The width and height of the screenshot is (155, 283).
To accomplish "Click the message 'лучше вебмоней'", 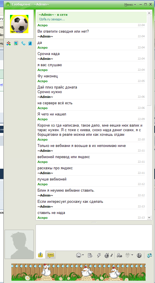I will [x=52, y=179].
